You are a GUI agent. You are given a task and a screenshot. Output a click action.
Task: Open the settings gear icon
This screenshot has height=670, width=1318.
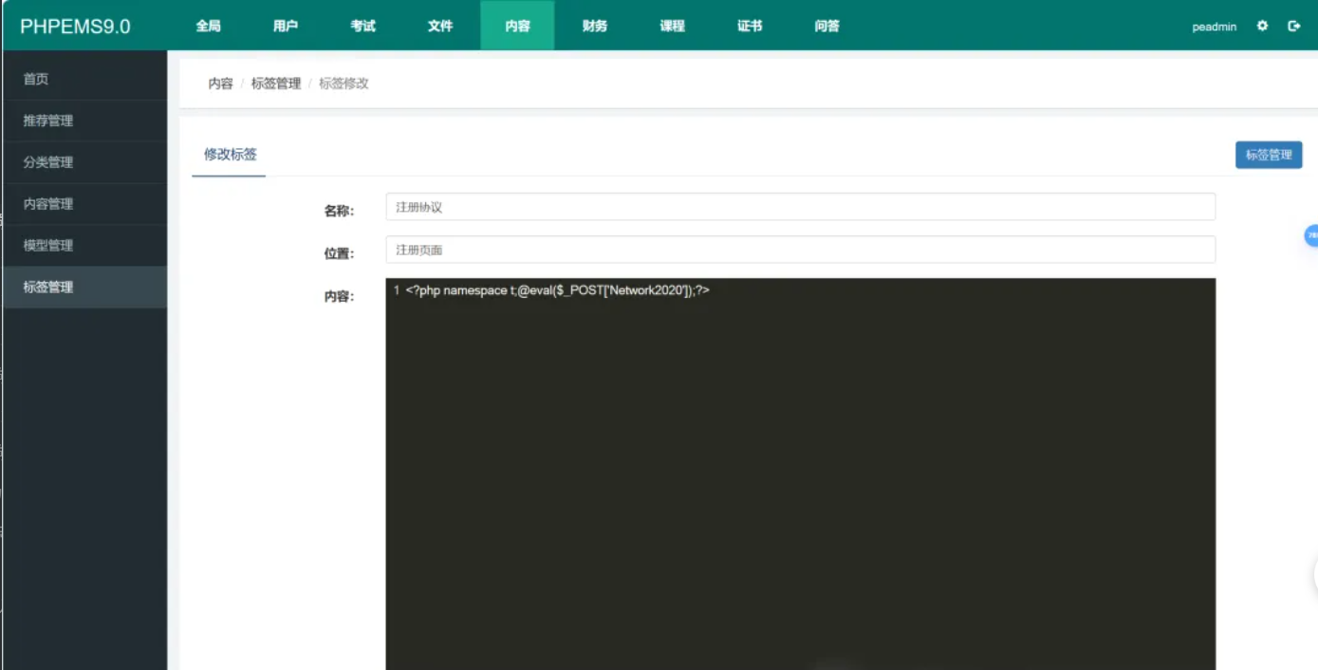1262,27
